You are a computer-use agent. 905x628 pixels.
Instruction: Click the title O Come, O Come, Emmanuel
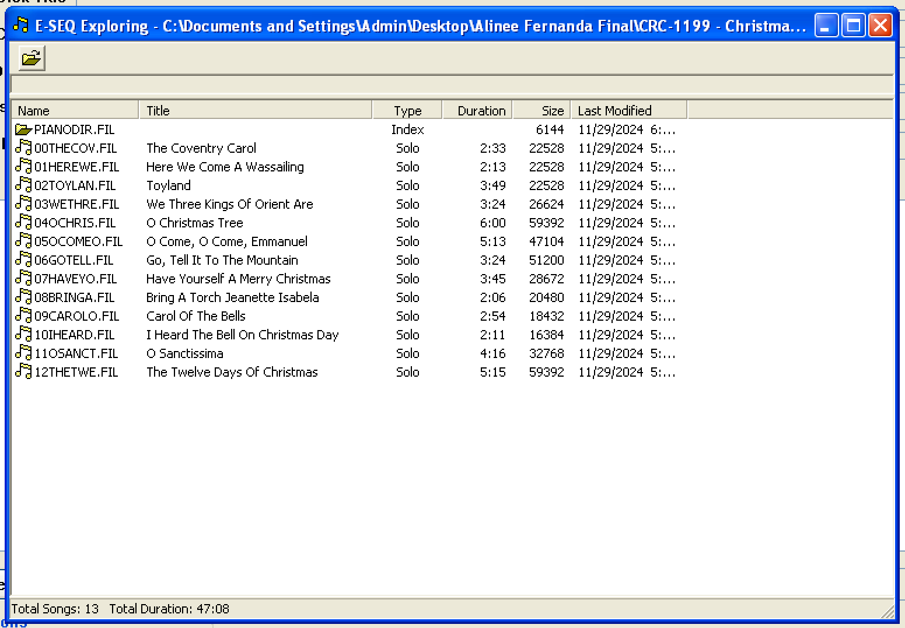point(227,241)
